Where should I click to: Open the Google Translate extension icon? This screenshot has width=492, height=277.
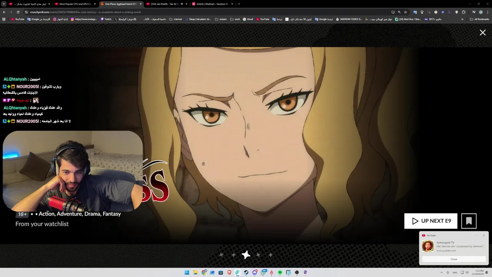point(415,12)
